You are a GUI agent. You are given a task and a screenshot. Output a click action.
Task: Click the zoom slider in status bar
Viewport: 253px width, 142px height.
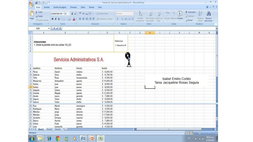point(207,133)
